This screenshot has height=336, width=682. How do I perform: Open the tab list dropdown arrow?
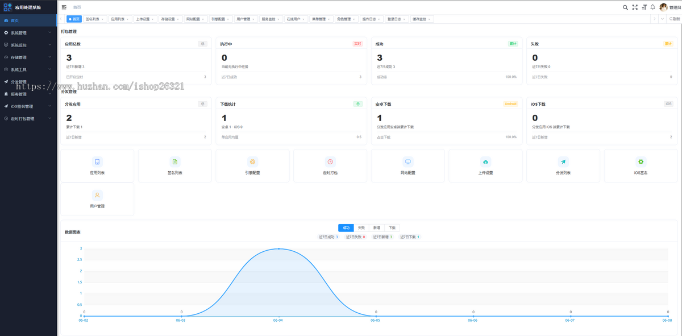pos(662,19)
